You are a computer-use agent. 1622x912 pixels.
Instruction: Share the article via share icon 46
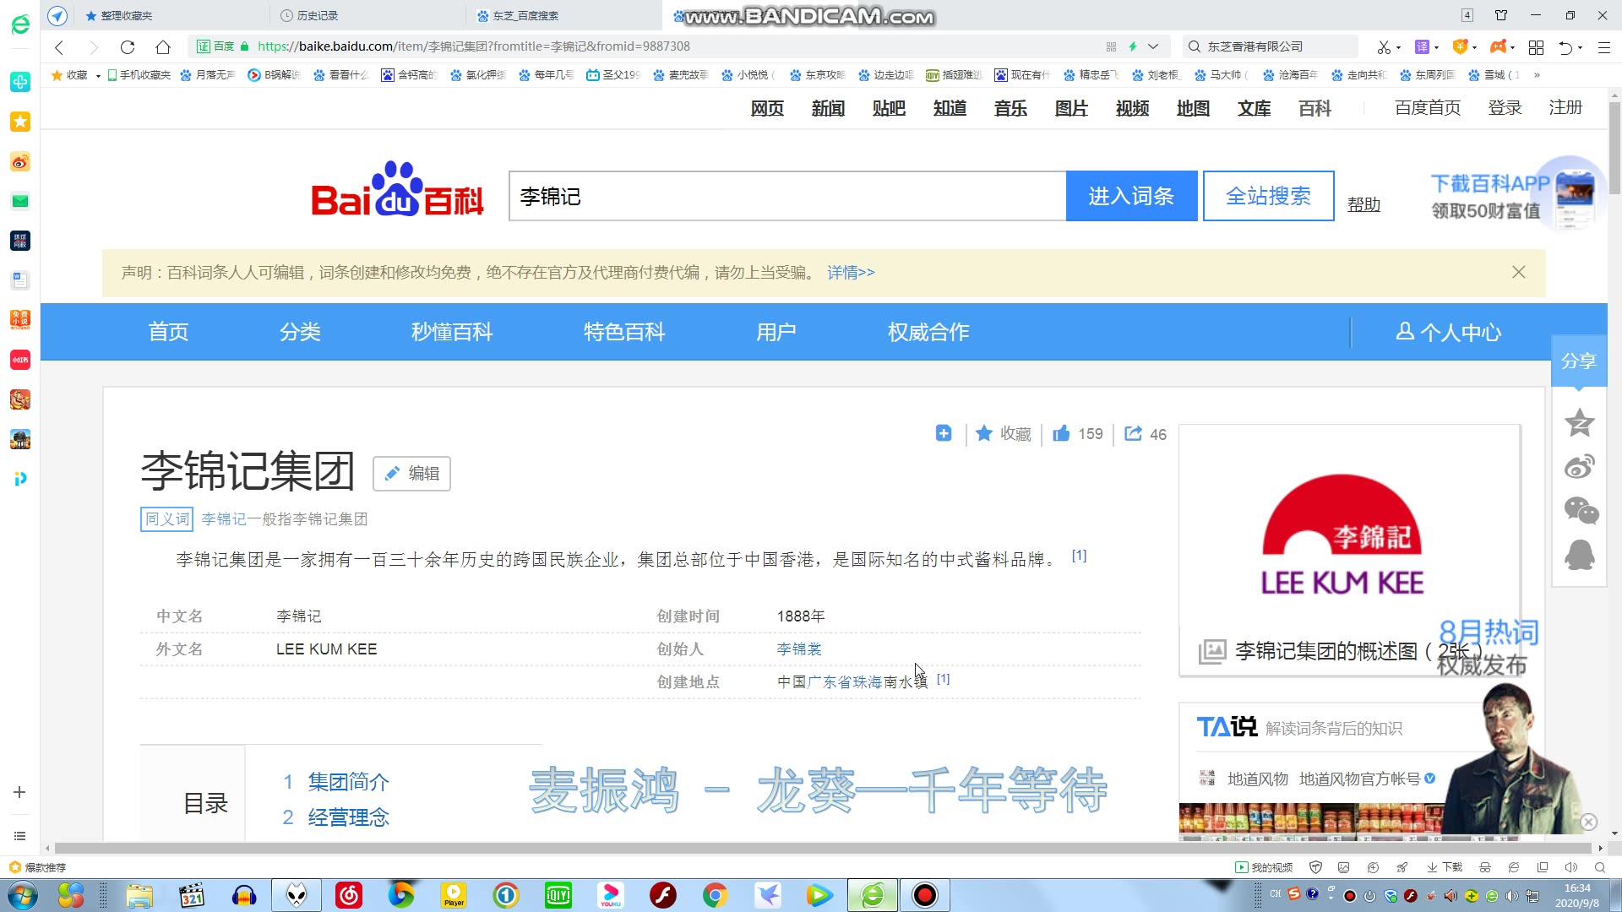(x=1146, y=433)
